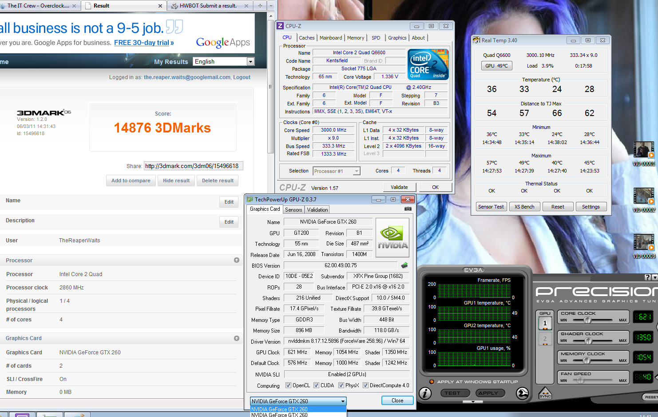Open the My Results link
Viewport: 658px width, 417px height.
click(171, 62)
